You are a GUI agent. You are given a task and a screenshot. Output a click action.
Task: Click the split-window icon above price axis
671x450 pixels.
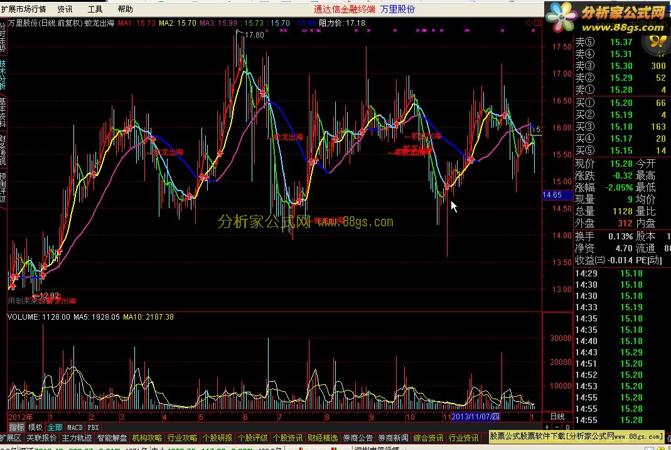[x=537, y=23]
